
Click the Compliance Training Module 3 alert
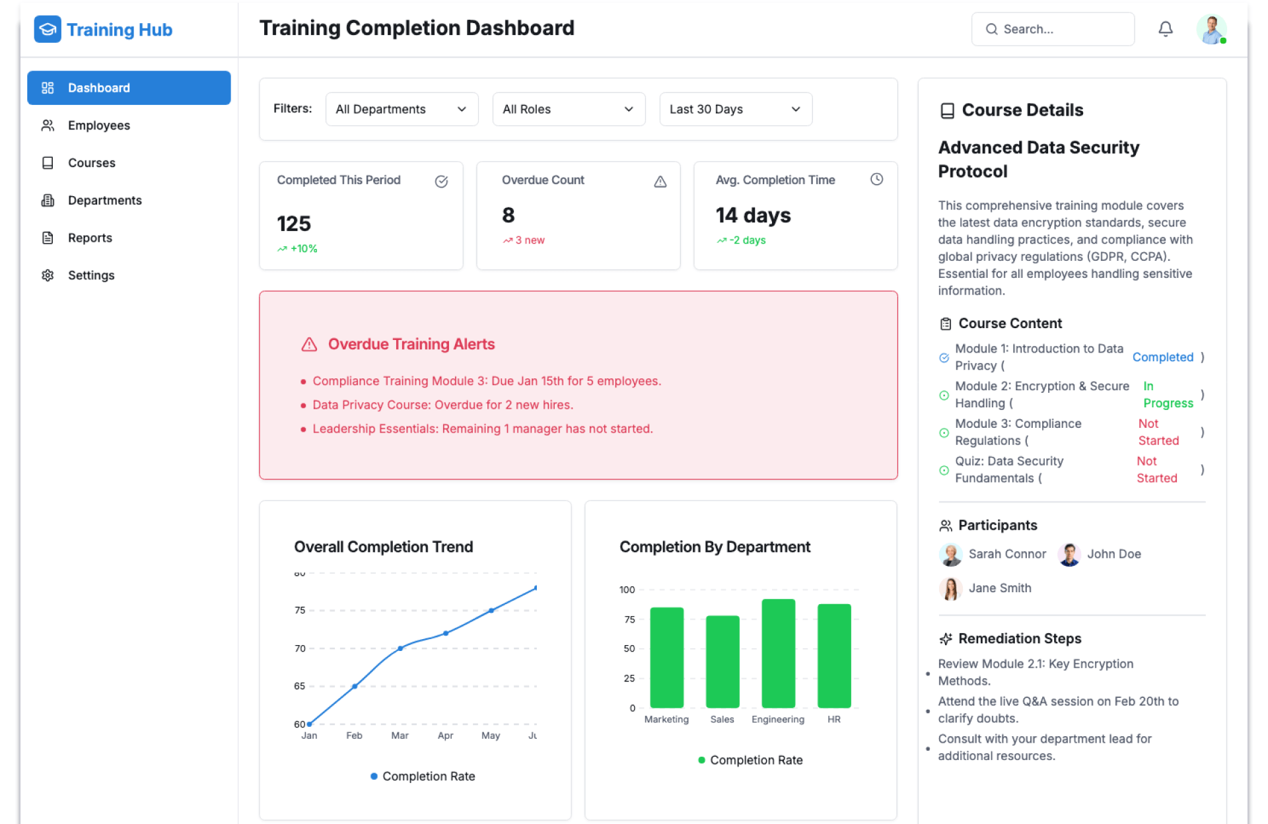(486, 381)
